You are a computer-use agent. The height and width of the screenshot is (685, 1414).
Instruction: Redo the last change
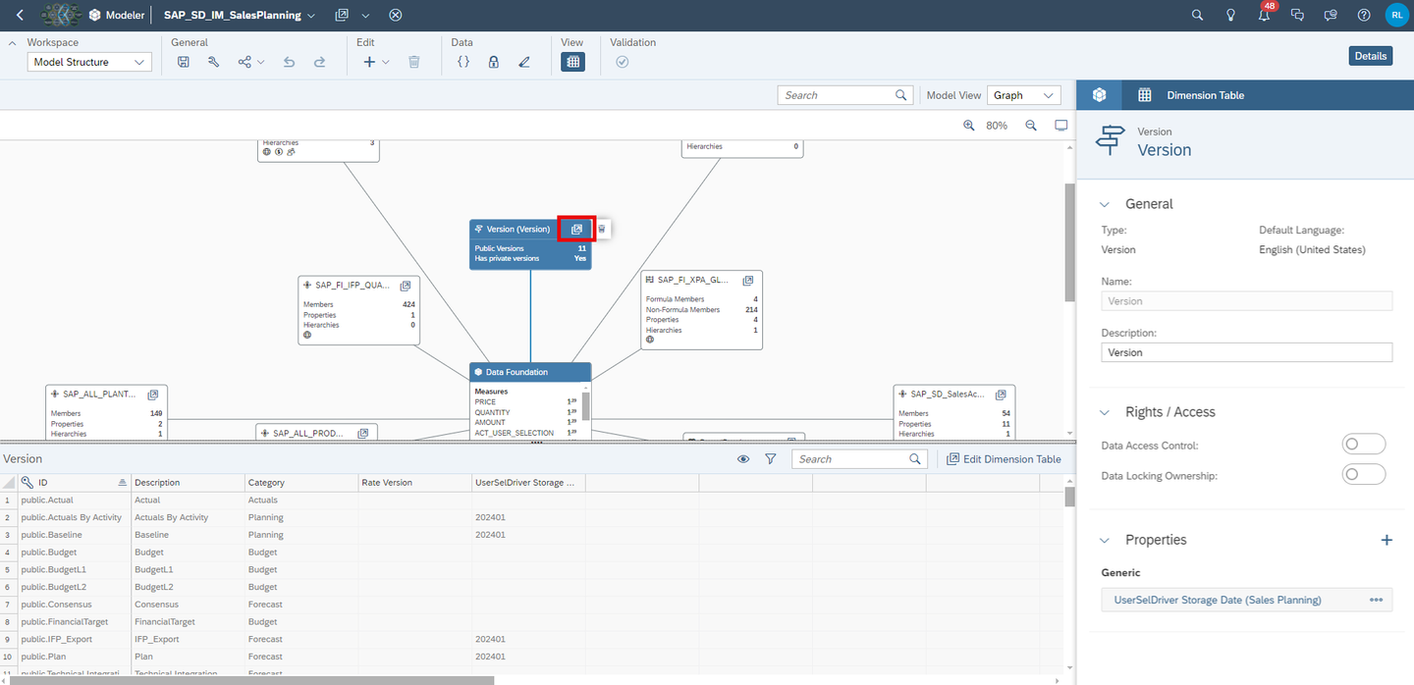[x=319, y=62]
